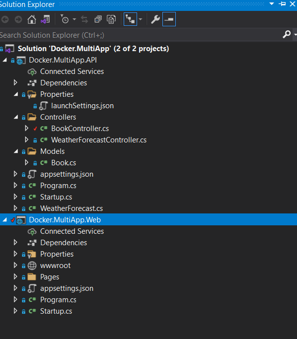Screen dimensions: 297x339
Task: Toggle the view nesting tree icon
Action: (x=130, y=19)
